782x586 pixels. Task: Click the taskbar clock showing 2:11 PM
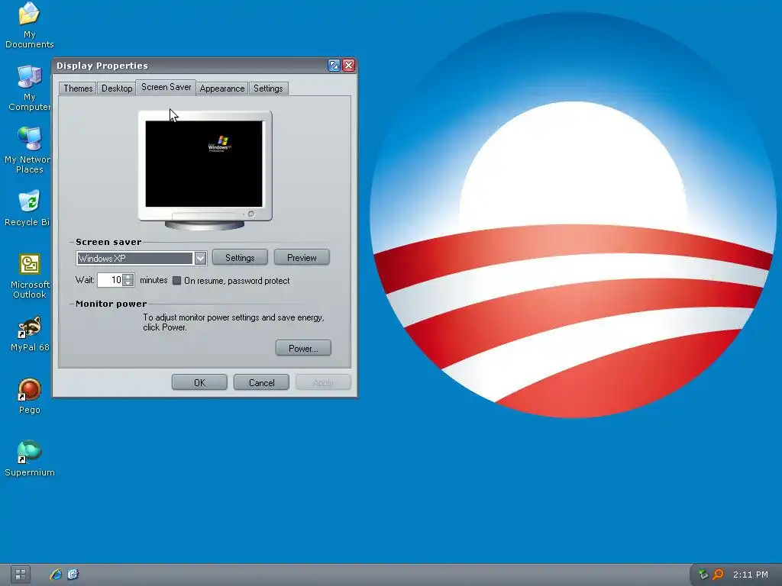click(x=750, y=575)
